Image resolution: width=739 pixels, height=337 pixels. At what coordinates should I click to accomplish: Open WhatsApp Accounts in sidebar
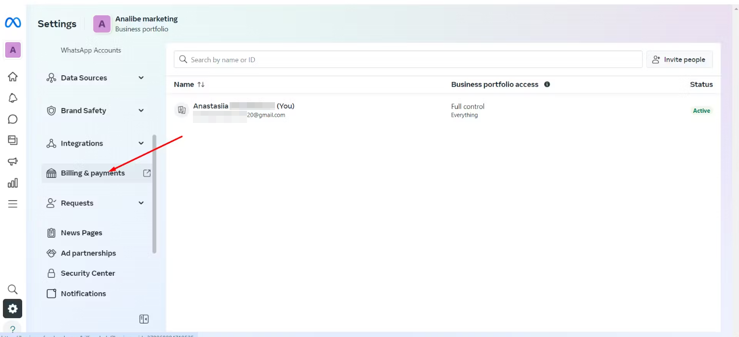point(91,50)
